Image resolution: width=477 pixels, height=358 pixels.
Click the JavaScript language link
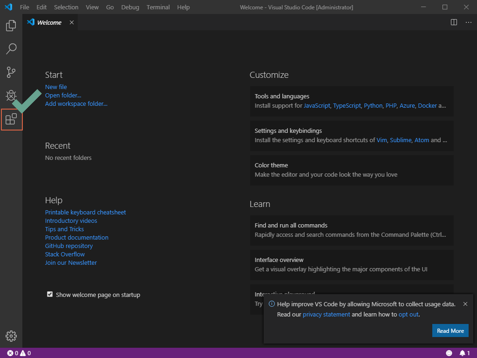[x=317, y=106]
